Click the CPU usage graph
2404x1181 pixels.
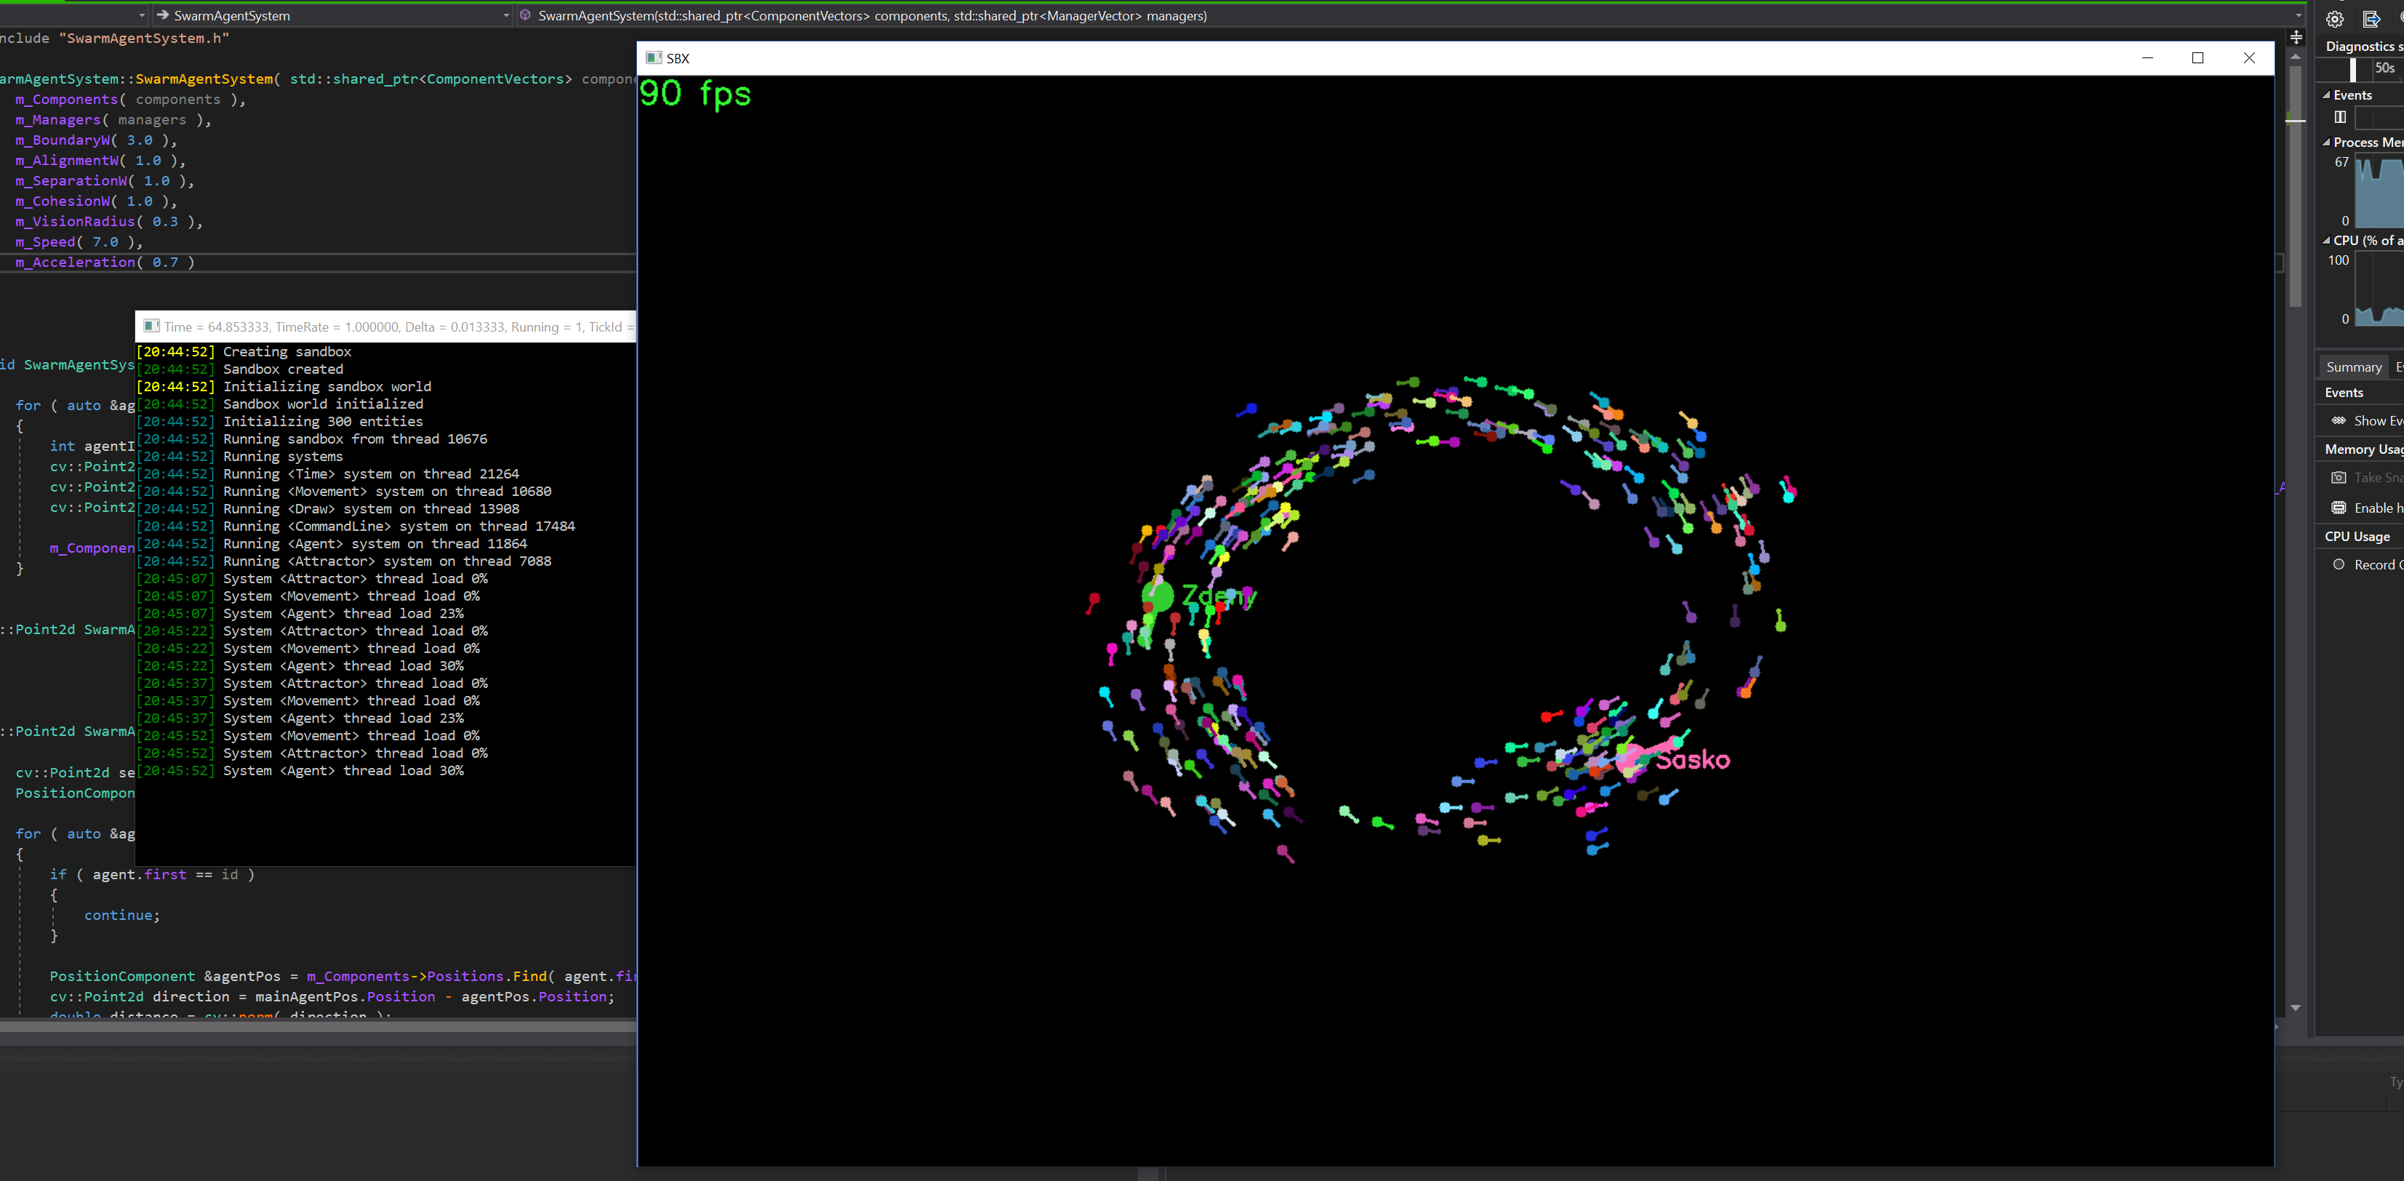coord(2379,289)
